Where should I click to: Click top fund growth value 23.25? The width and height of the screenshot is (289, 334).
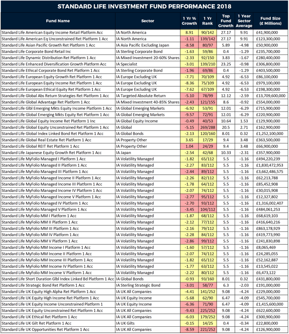pos(226,64)
